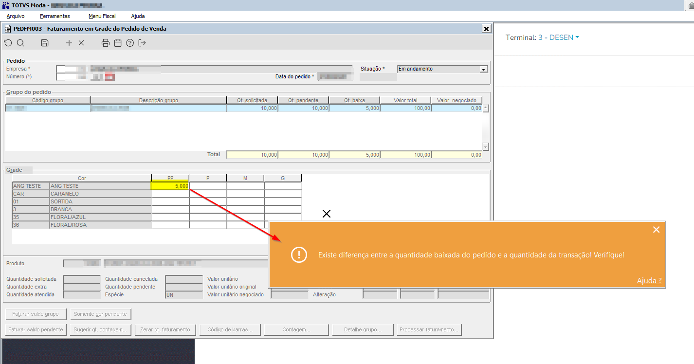Image resolution: width=694 pixels, height=364 pixels.
Task: Open the Arquivo menu
Action: pos(16,16)
